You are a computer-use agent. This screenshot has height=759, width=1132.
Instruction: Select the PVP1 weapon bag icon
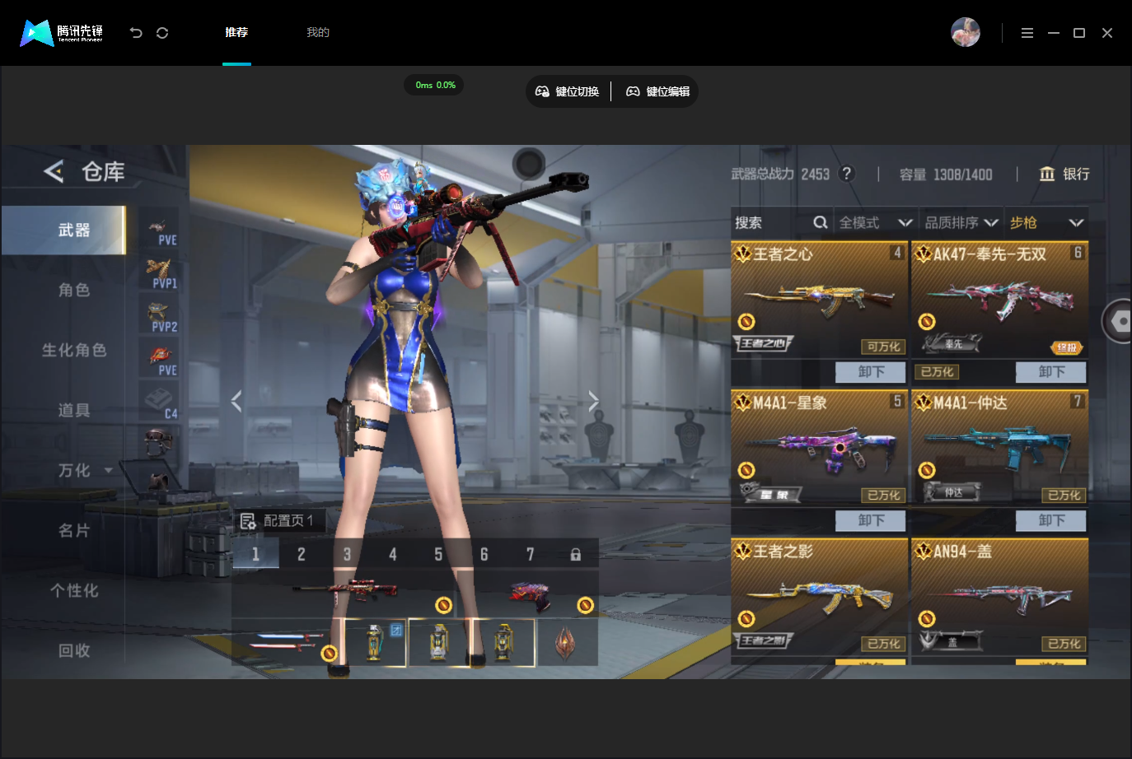tap(160, 273)
